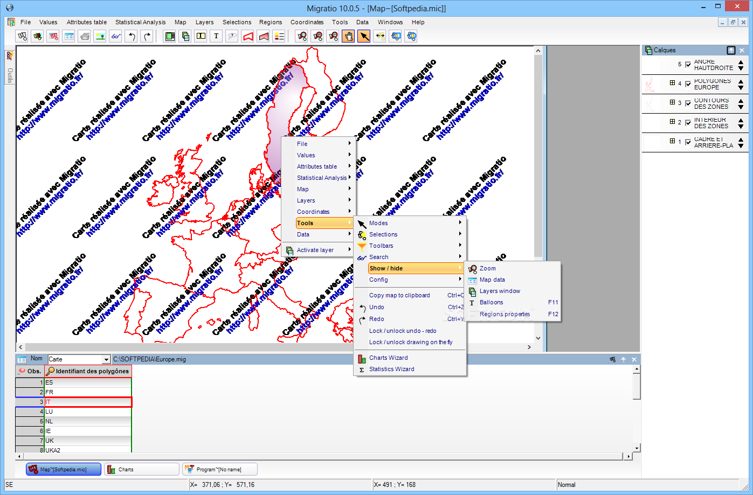Click the zoom in (plus) toolbar icon
Screen dimensions: 753x495
pyautogui.click(x=318, y=36)
